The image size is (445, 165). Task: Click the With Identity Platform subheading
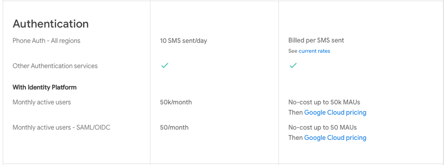[44, 87]
